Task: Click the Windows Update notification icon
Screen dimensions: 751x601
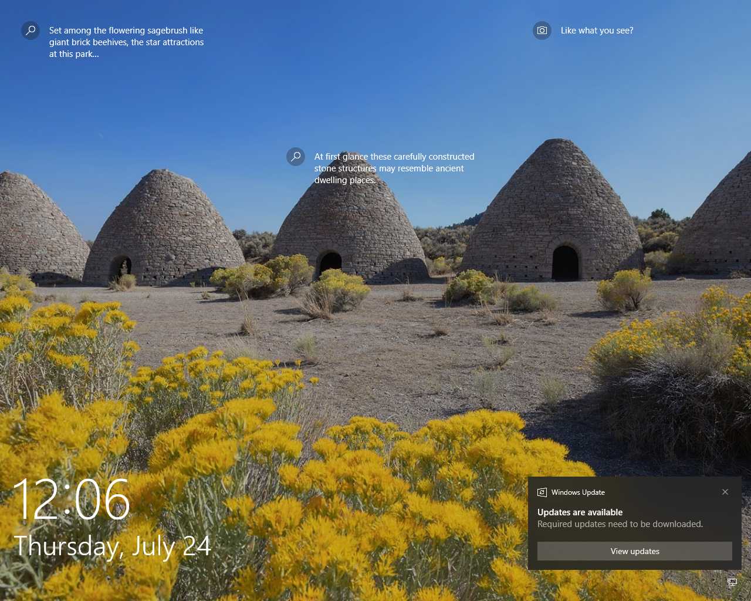Action: tap(542, 492)
